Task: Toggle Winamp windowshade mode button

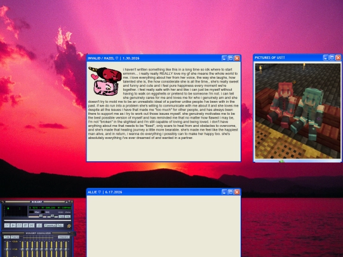Action: (69, 202)
